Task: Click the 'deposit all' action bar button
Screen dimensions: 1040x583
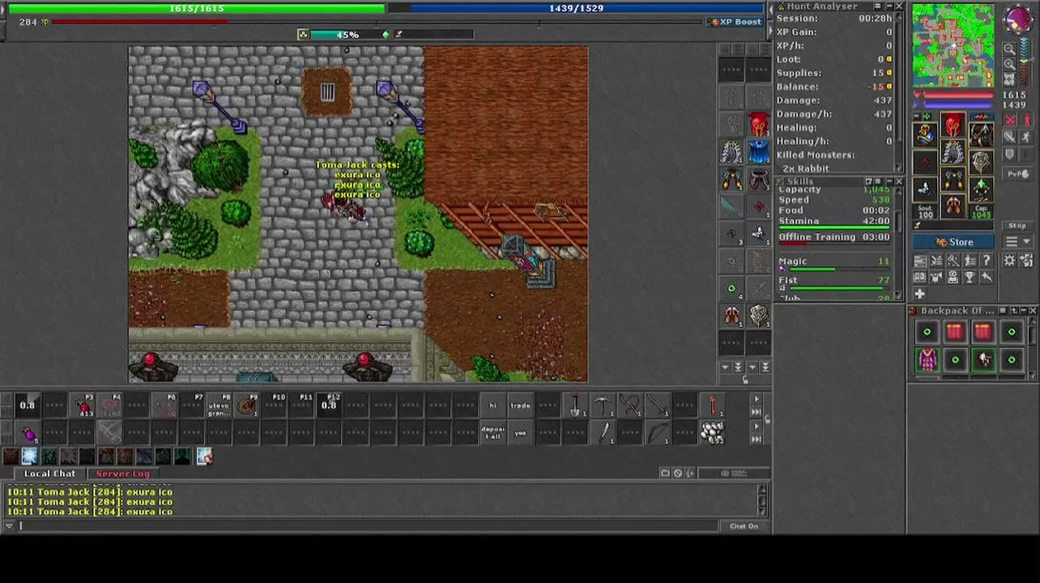Action: pyautogui.click(x=492, y=433)
